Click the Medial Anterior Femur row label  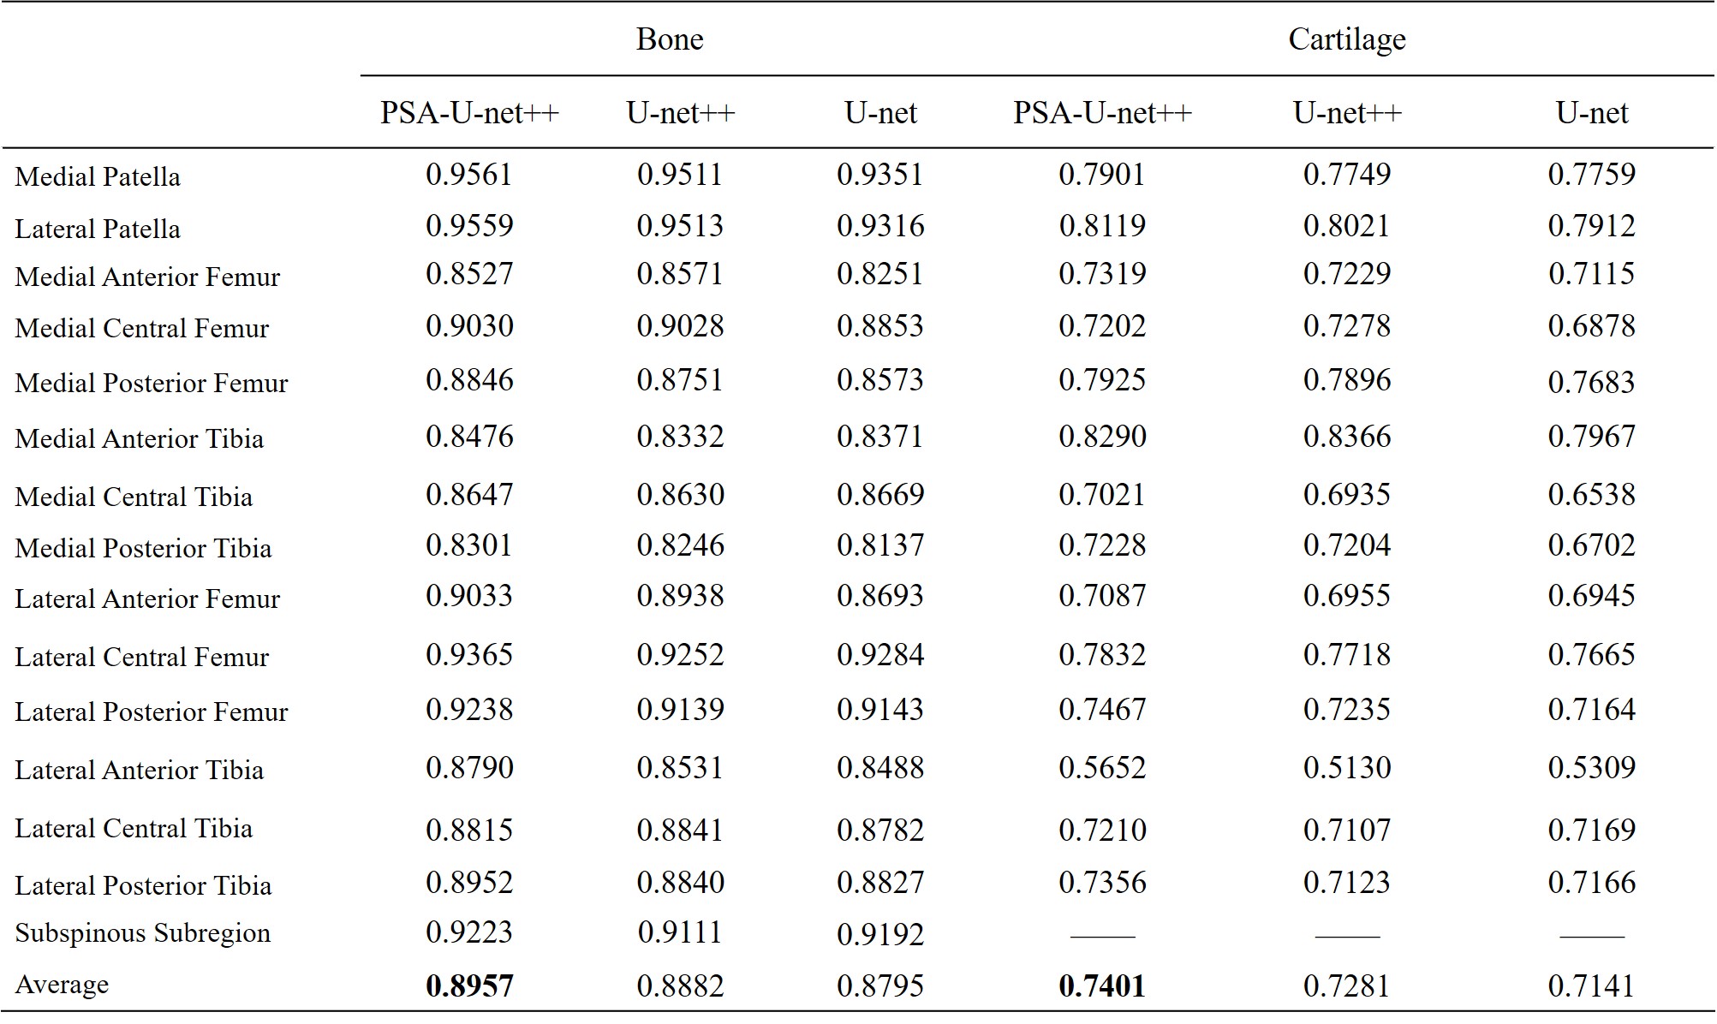pos(147,277)
